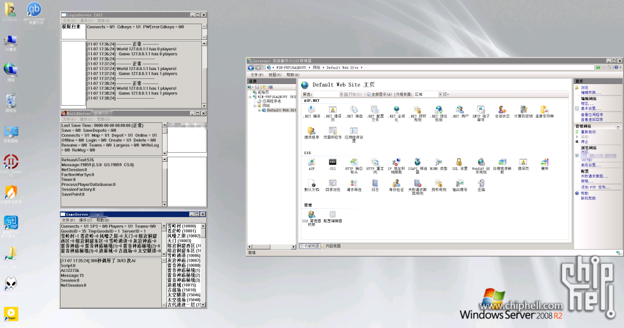Open the 身份验证 feature icon
Image resolution: width=624 pixels, height=328 pixels.
tap(396, 184)
